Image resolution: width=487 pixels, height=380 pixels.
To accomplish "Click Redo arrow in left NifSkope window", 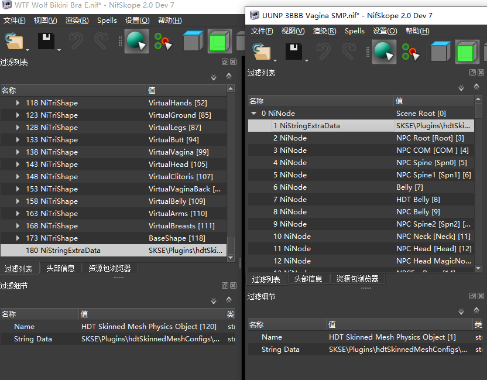I will [101, 41].
